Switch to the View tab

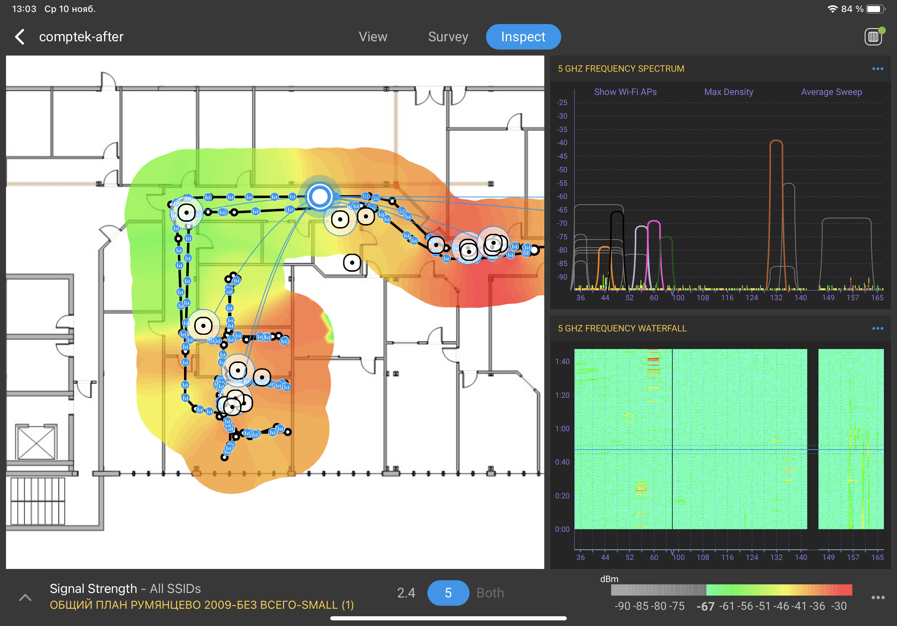373,37
